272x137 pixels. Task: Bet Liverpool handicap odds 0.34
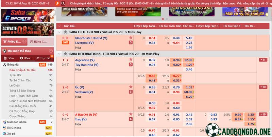coord(152,43)
